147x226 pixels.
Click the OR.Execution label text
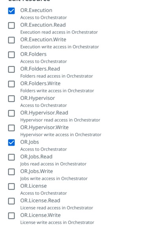click(x=36, y=10)
